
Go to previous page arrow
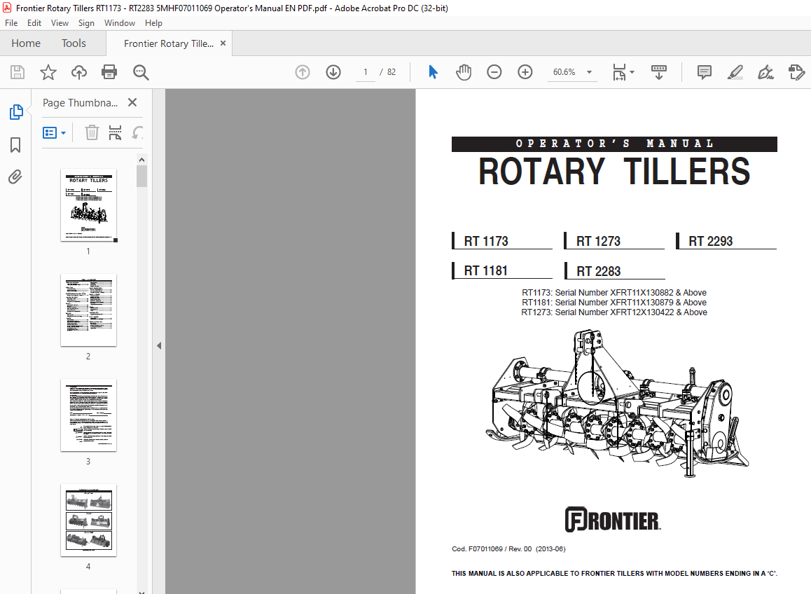point(303,72)
